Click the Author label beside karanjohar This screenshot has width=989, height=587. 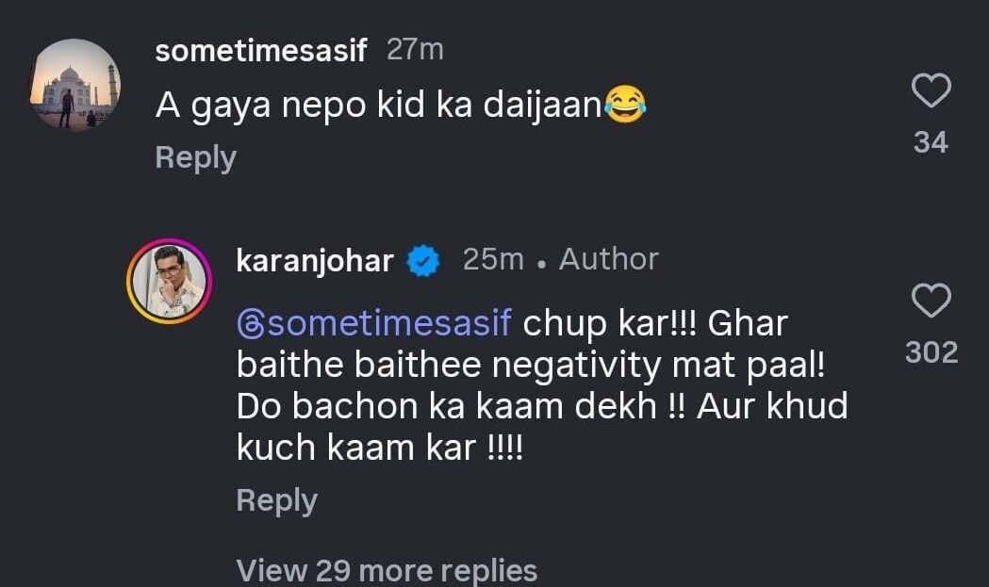pos(608,259)
